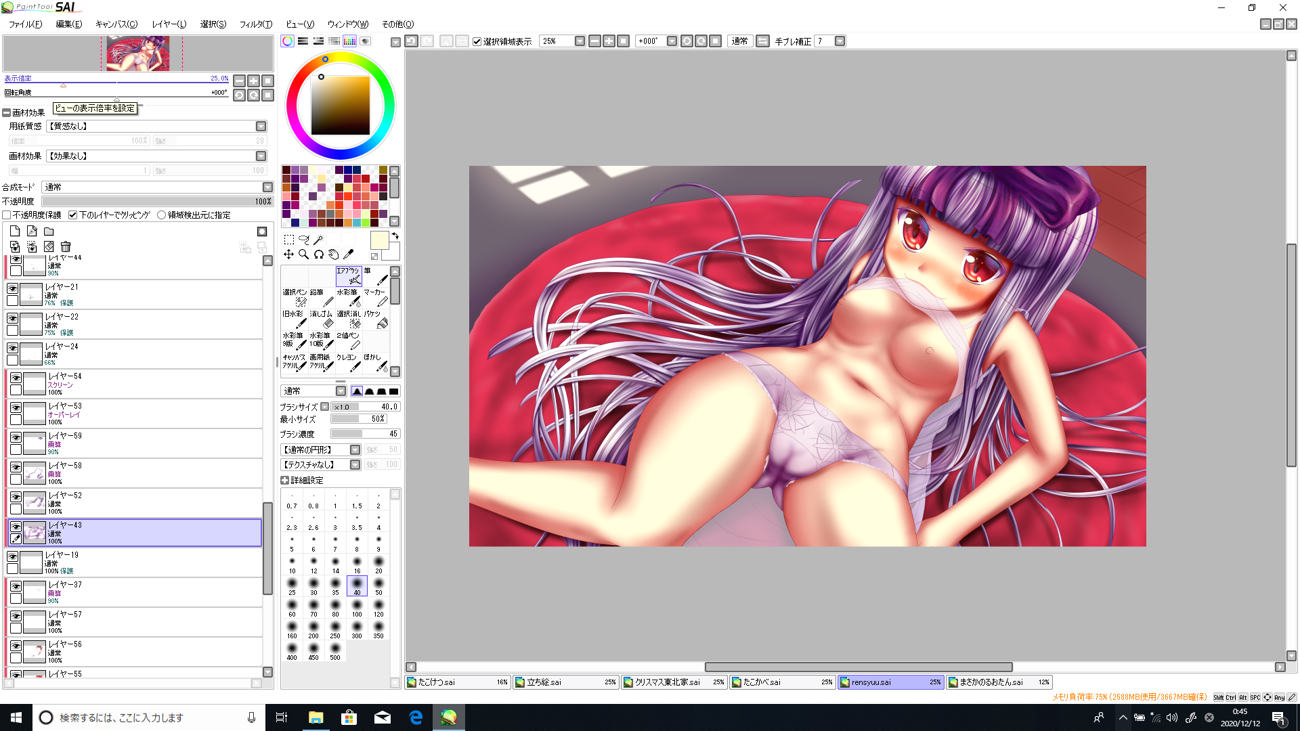
Task: Select the マーカー marker brush
Action: (376, 298)
